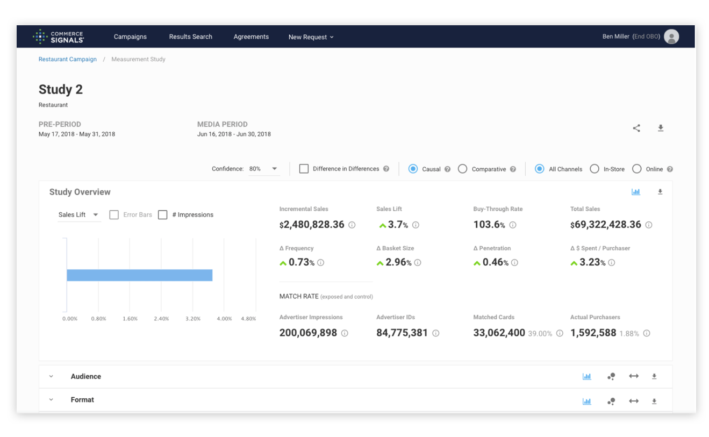Open the New Request menu
The height and width of the screenshot is (437, 709).
pyautogui.click(x=311, y=37)
